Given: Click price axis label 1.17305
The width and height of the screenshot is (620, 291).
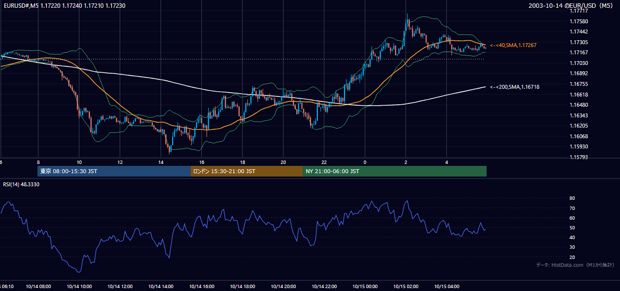Looking at the screenshot, I should (x=579, y=42).
